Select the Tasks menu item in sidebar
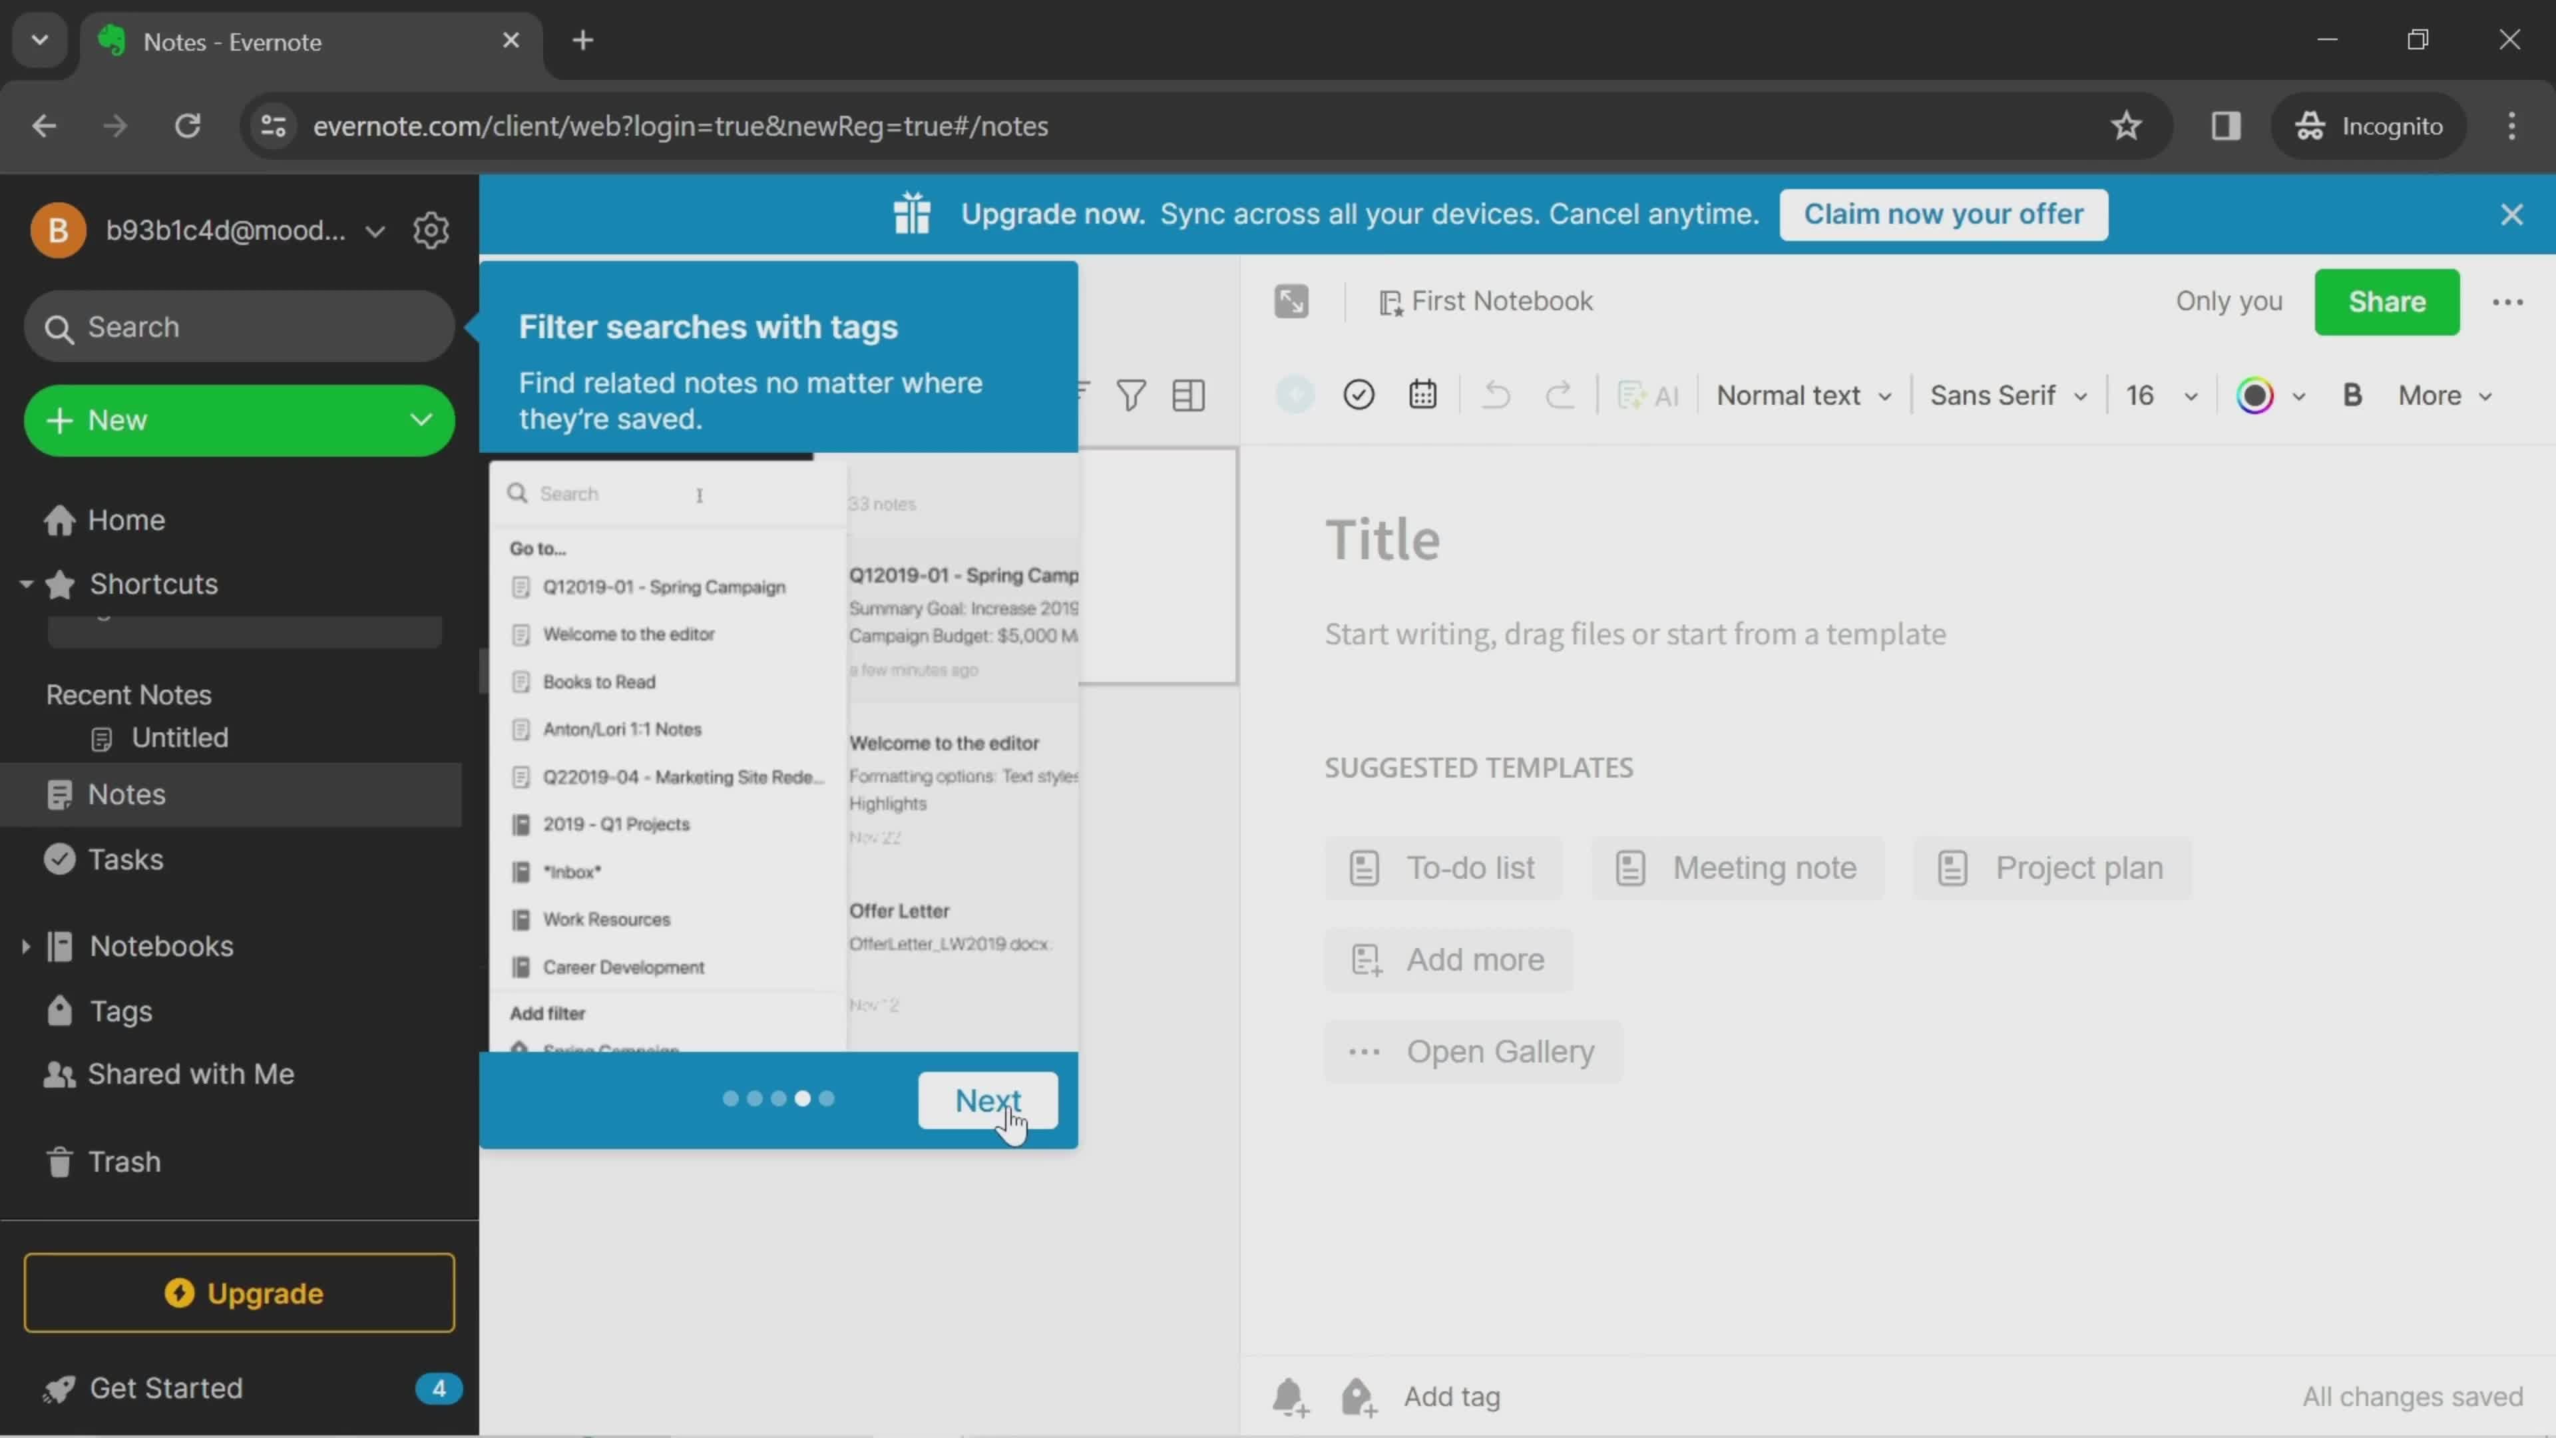Image resolution: width=2556 pixels, height=1438 pixels. pyautogui.click(x=124, y=860)
